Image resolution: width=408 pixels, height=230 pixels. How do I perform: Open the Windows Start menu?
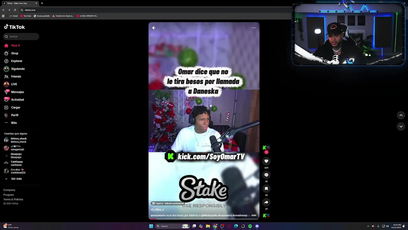pos(151,226)
